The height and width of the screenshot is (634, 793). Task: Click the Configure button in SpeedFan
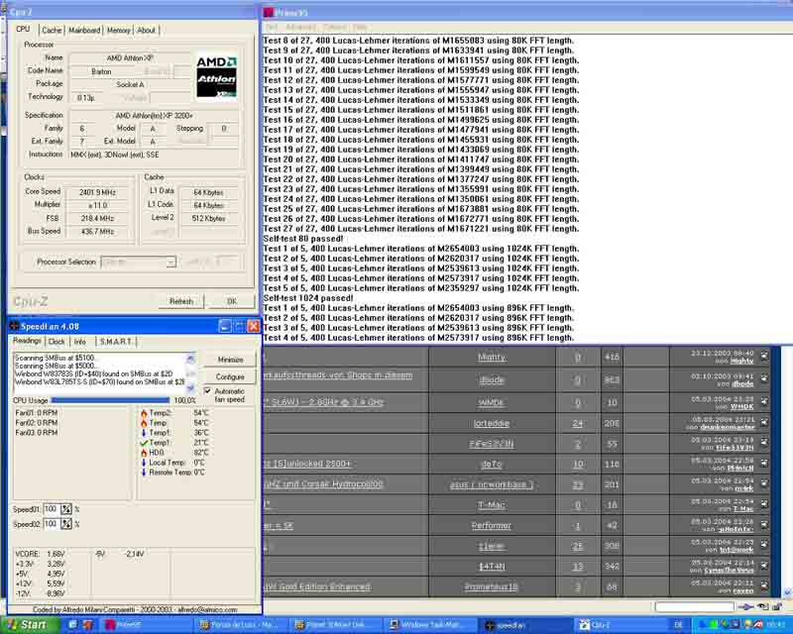pos(231,377)
